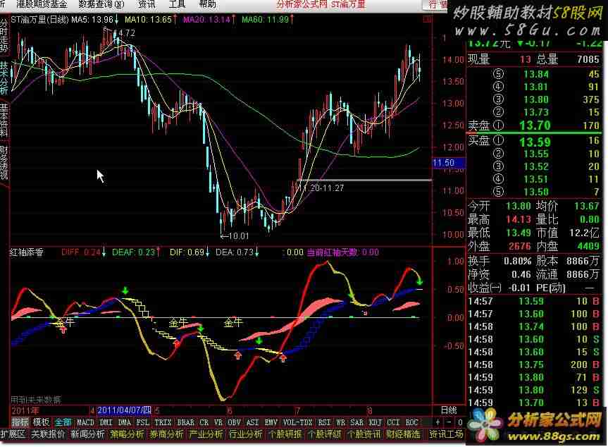Viewport: 608px width, 447px height.
Task: Switch indicator to VR
Action: (218, 422)
